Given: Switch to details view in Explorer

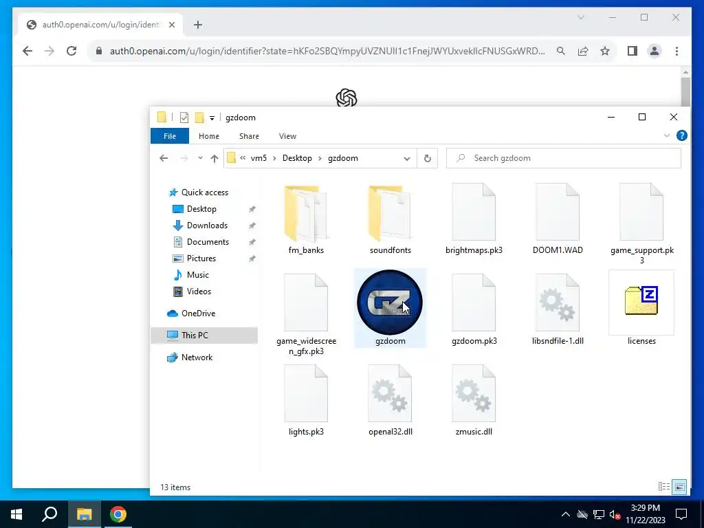Looking at the screenshot, I should 663,487.
